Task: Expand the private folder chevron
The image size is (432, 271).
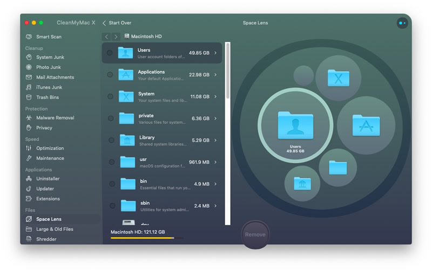Action: [215, 119]
